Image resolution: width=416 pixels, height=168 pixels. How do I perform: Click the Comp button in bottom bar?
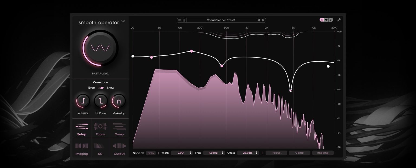pos(299,153)
